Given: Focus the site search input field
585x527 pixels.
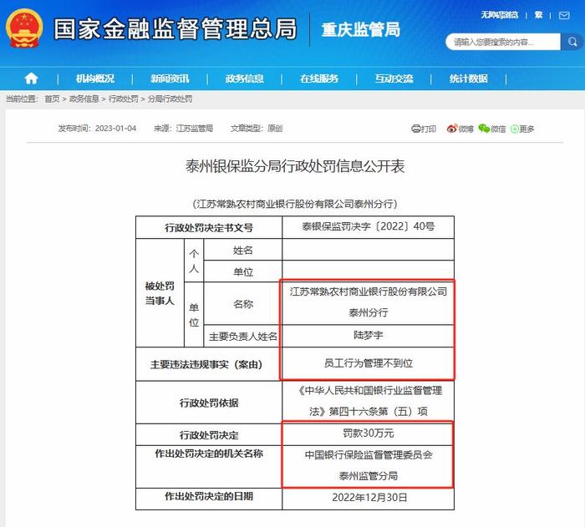Looking at the screenshot, I should (x=503, y=42).
